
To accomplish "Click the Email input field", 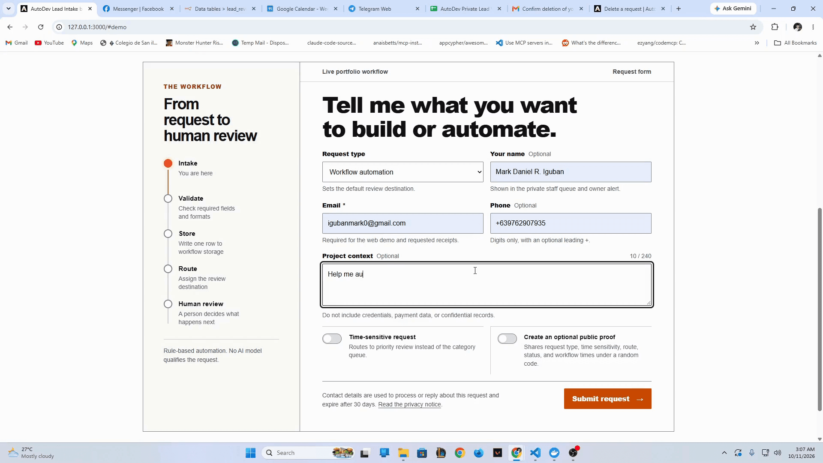I will pyautogui.click(x=402, y=223).
